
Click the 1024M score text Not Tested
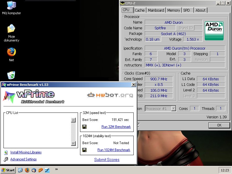point(121,143)
